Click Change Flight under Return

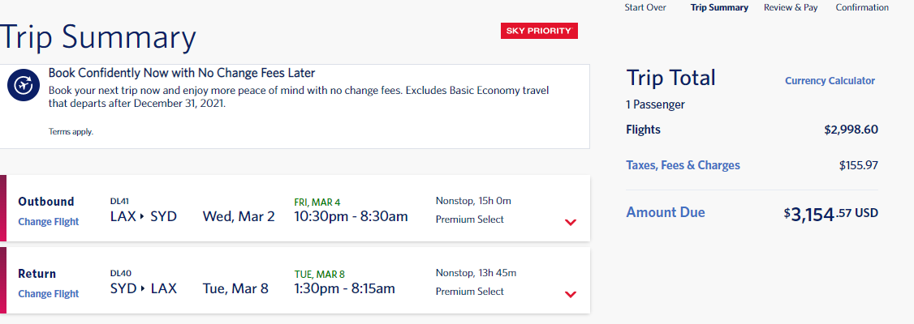pos(49,294)
